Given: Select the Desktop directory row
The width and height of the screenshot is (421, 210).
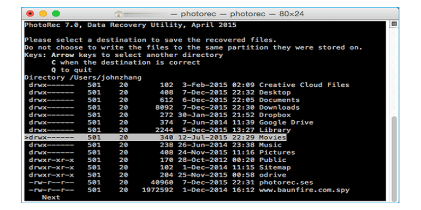Looking at the screenshot, I should click(x=275, y=92).
